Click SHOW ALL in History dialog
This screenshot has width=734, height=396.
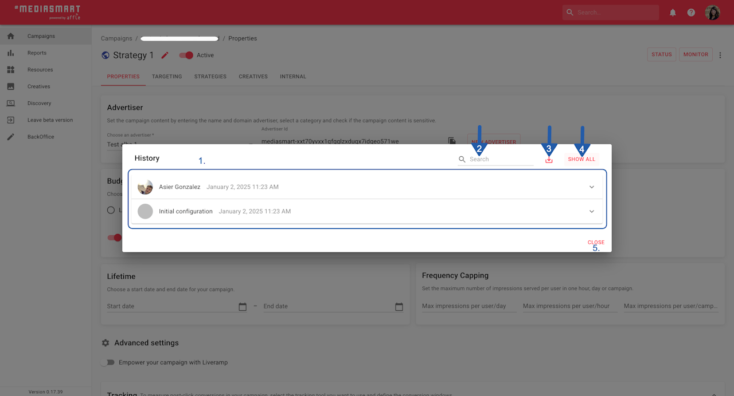tap(581, 159)
